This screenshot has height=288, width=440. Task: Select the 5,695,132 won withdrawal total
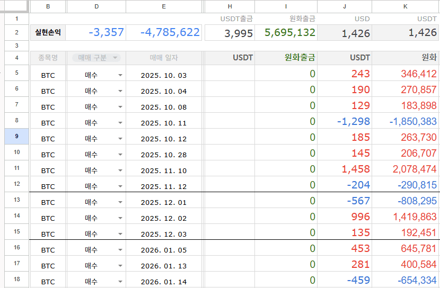(286, 33)
